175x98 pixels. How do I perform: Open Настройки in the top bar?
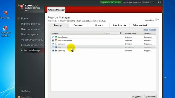pyautogui.click(x=127, y=2)
